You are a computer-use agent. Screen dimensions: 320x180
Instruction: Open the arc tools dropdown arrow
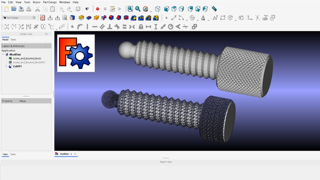[187, 20]
